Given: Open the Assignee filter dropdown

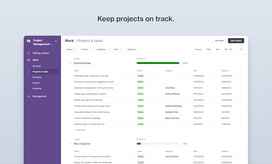Looking at the screenshot, I should 102,49.
